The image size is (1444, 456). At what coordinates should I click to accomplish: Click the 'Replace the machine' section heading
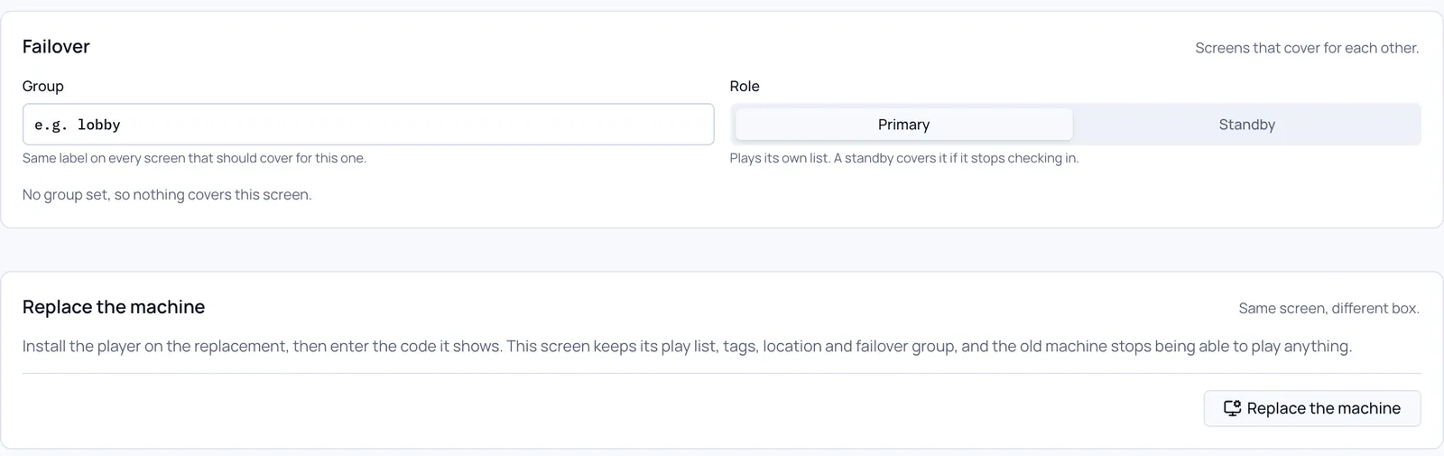pyautogui.click(x=114, y=307)
